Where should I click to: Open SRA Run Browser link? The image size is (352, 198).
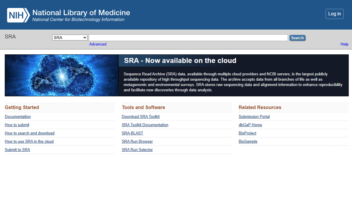(x=137, y=141)
